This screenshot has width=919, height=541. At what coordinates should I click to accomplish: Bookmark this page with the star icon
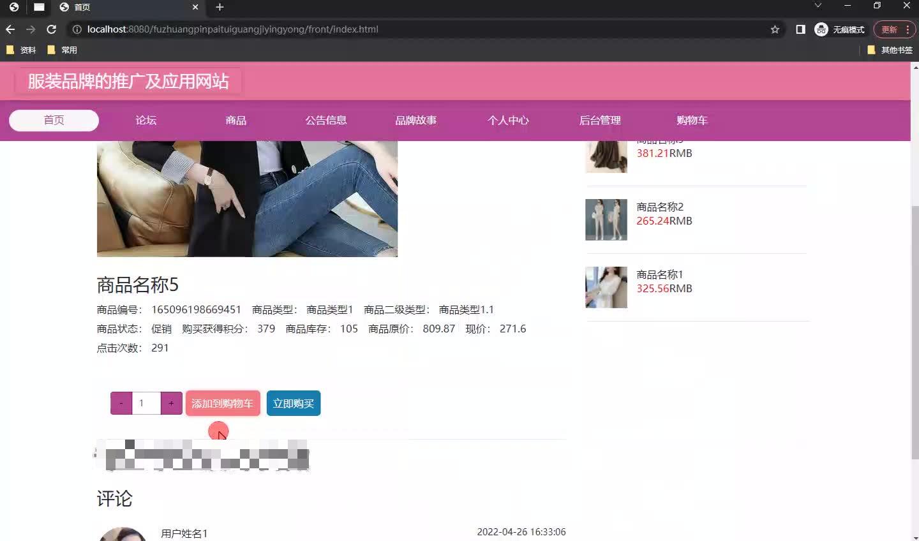click(x=773, y=29)
